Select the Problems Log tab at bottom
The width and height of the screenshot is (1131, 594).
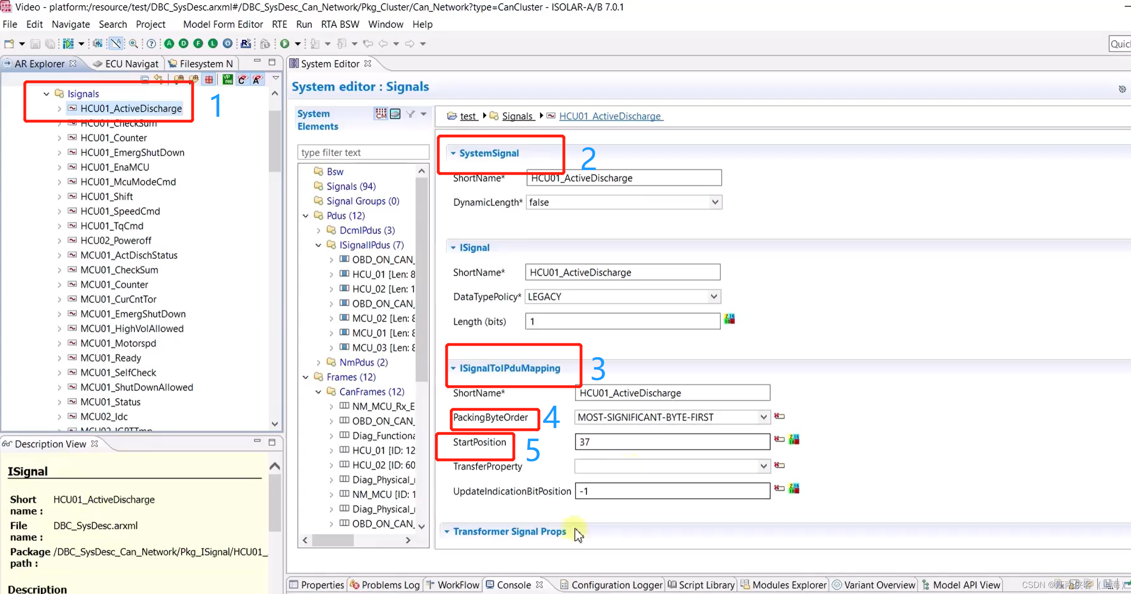(390, 585)
